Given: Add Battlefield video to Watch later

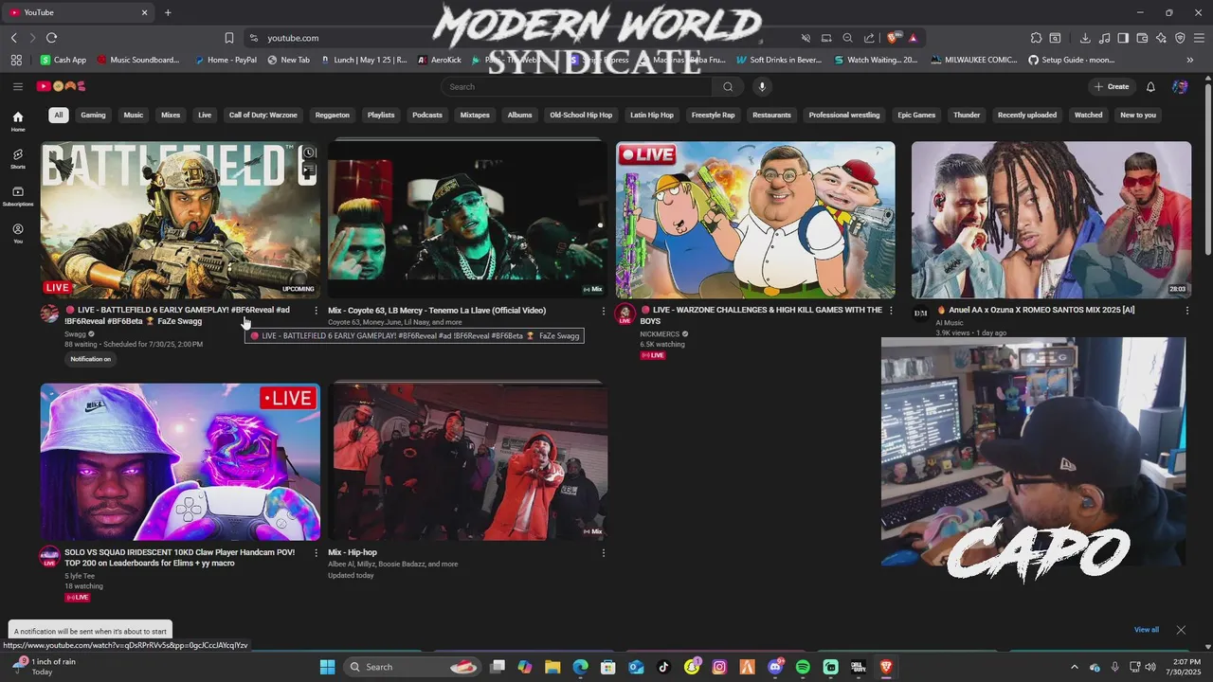Looking at the screenshot, I should coord(309,153).
